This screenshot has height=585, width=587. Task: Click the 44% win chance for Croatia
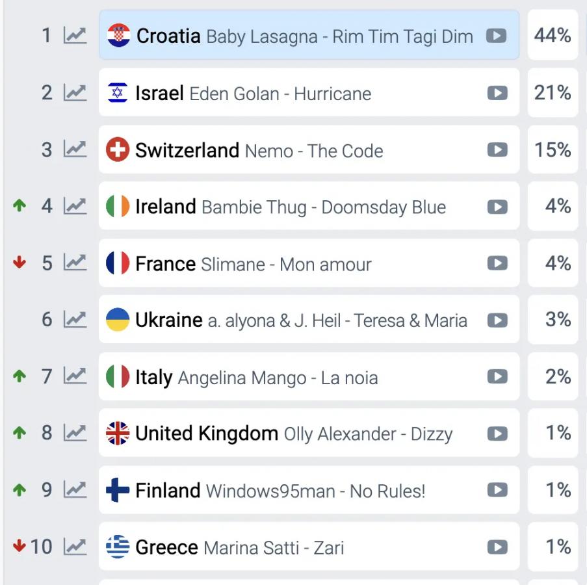(x=553, y=36)
